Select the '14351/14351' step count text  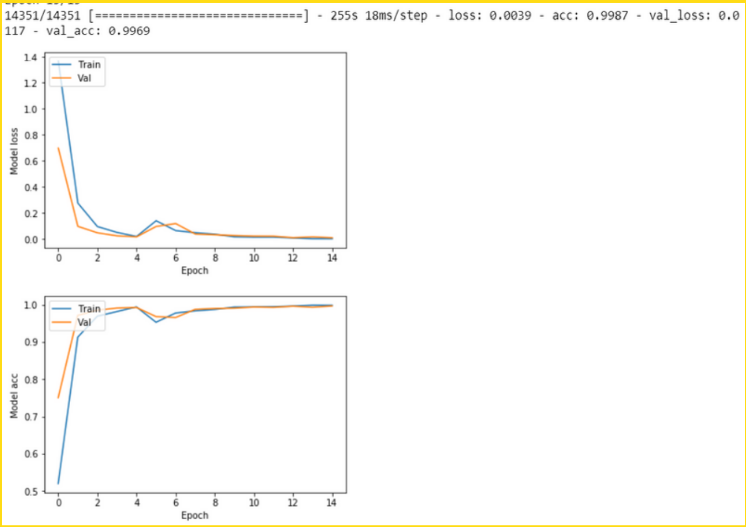tap(43, 15)
